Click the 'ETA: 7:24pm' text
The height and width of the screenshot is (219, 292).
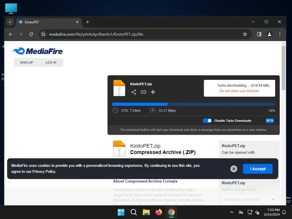tap(131, 111)
